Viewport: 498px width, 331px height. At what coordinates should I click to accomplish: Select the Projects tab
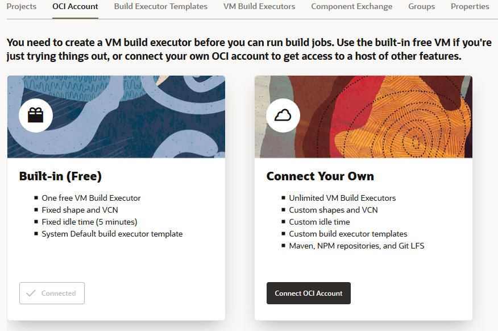coord(21,7)
